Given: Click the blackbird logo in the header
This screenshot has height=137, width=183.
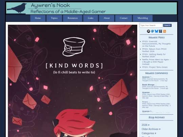Looking at the screenshot, I should point(17,8).
